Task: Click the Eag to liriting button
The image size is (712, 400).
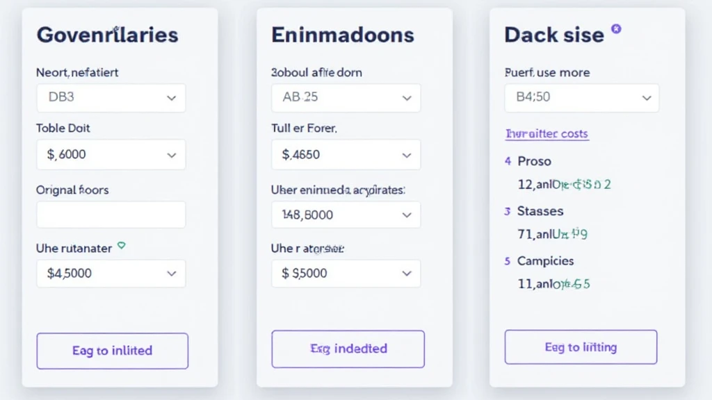Action: [x=581, y=347]
